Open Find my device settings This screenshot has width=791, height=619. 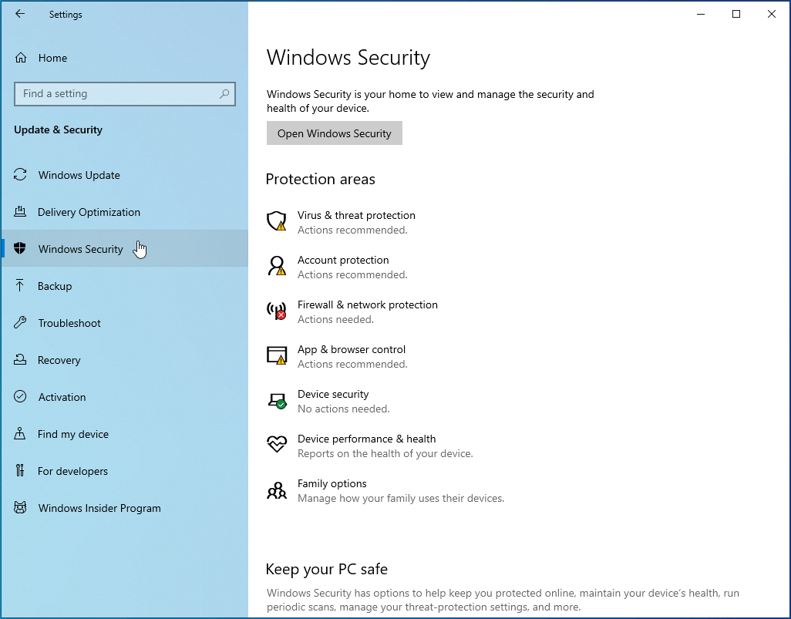[71, 434]
